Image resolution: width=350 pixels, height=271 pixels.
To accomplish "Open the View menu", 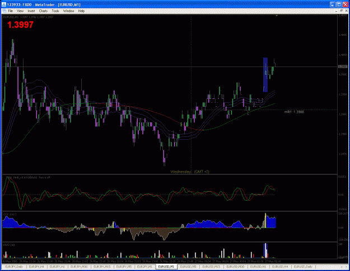I will click(x=20, y=11).
